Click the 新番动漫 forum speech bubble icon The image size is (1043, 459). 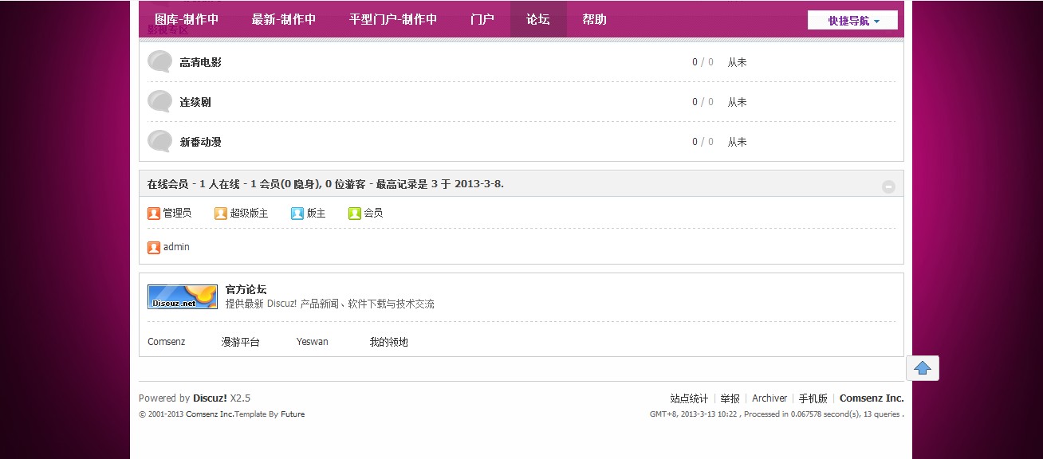159,140
